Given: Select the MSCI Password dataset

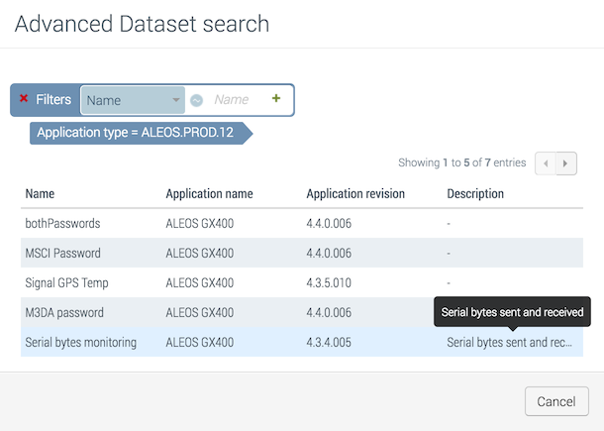Looking at the screenshot, I should click(x=62, y=254).
